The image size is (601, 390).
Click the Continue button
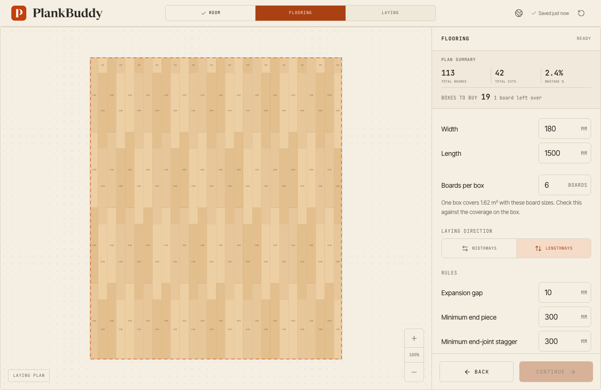[556, 372]
